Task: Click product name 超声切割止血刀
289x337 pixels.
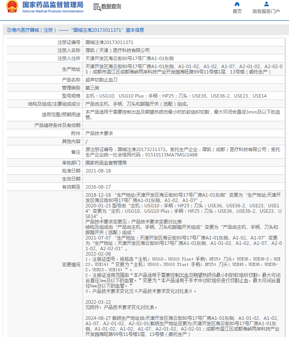Action: [x=101, y=80]
